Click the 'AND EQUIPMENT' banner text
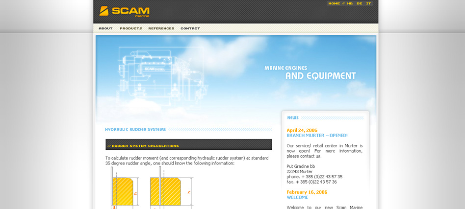 (x=321, y=76)
